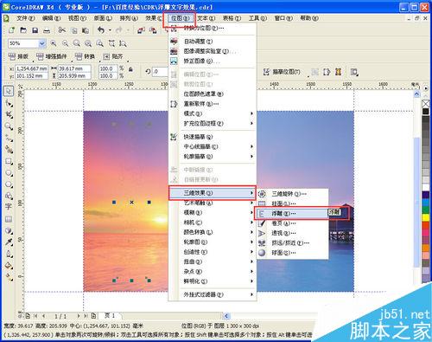Click the no-color X swatch in palette

tap(425, 104)
